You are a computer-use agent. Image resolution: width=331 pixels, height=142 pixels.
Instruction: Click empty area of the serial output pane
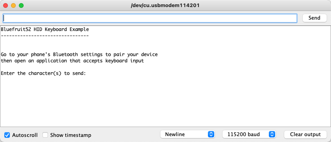pos(165,101)
